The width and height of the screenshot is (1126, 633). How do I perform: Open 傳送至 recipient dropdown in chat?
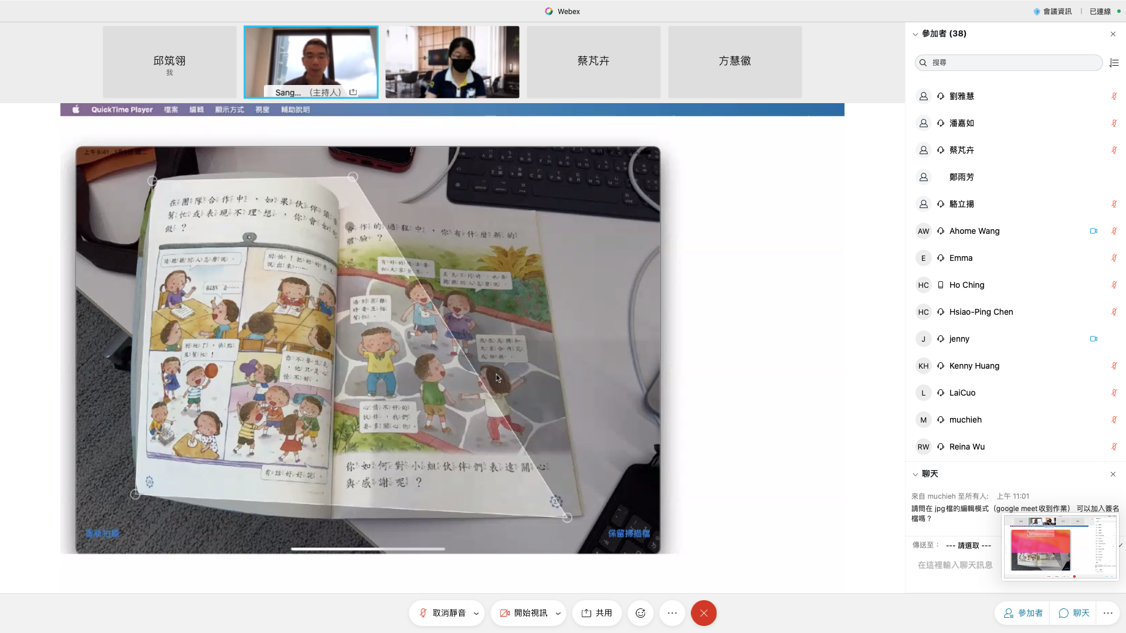[968, 545]
